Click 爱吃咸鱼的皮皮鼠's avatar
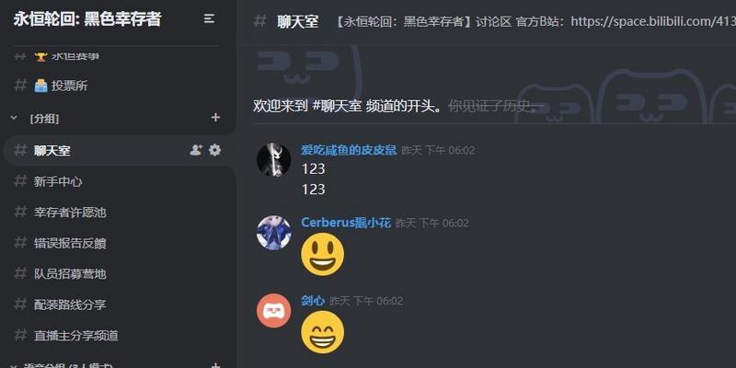The height and width of the screenshot is (368, 736). [x=273, y=160]
